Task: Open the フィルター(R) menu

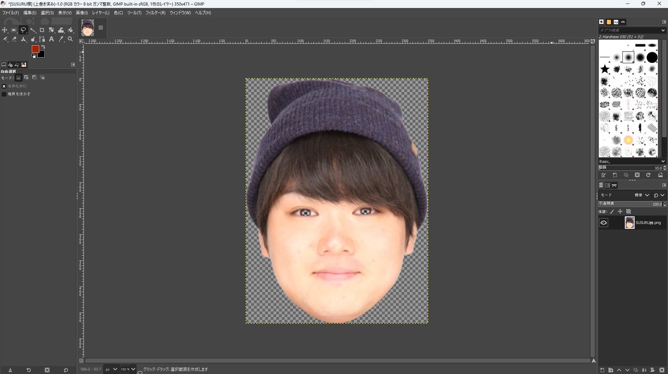Action: [155, 12]
